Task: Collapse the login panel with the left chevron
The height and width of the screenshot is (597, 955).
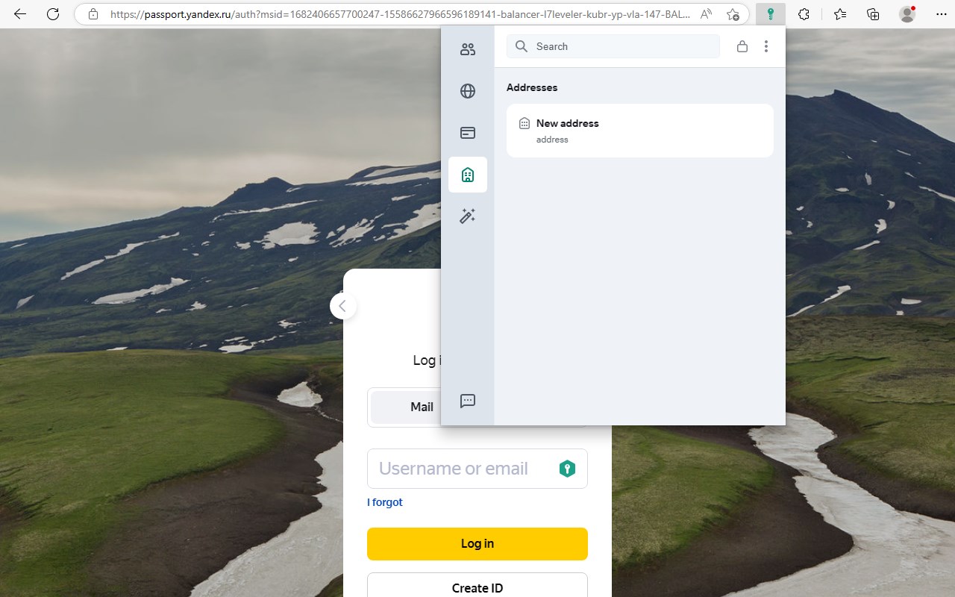Action: click(x=342, y=305)
